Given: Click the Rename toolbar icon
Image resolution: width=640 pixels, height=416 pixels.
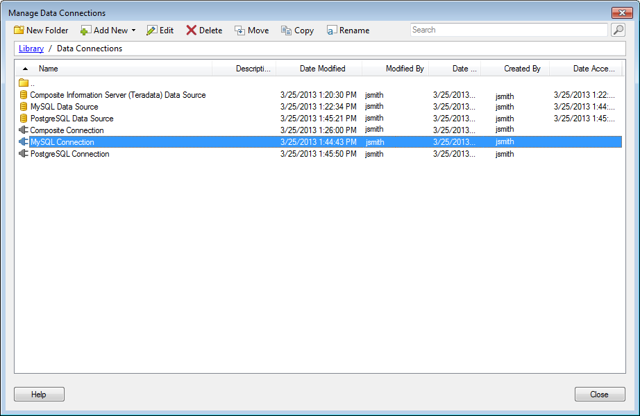Looking at the screenshot, I should [331, 31].
